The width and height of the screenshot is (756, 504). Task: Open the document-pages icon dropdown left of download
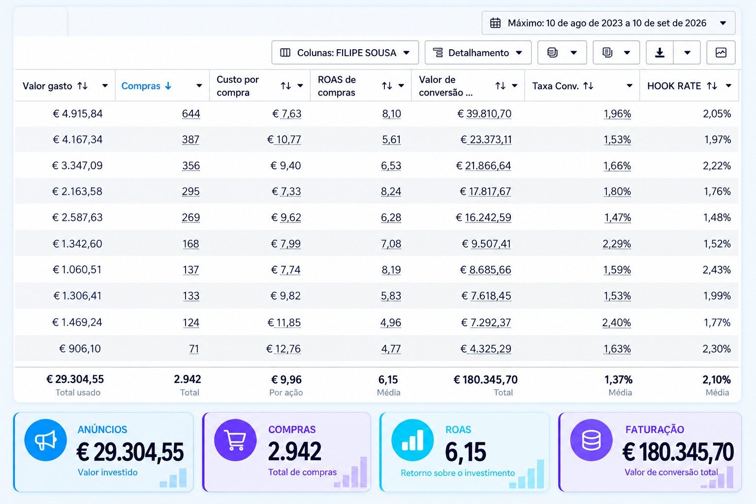click(617, 53)
